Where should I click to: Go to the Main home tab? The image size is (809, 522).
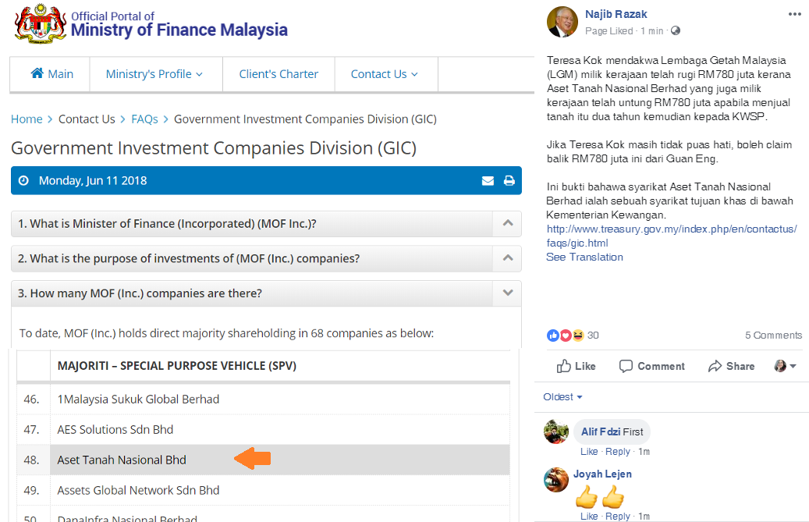coord(51,74)
